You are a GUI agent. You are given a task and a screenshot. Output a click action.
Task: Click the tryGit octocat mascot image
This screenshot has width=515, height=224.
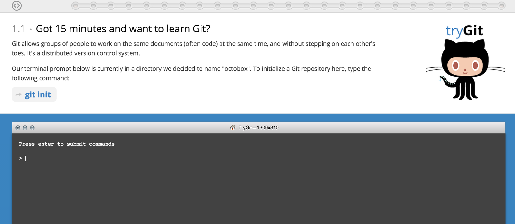(465, 69)
